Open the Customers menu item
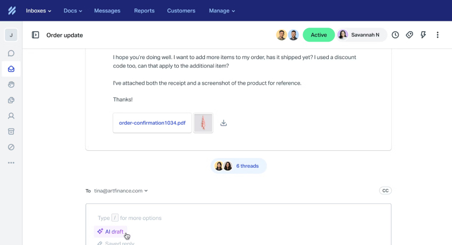This screenshot has width=452, height=245. point(181,11)
